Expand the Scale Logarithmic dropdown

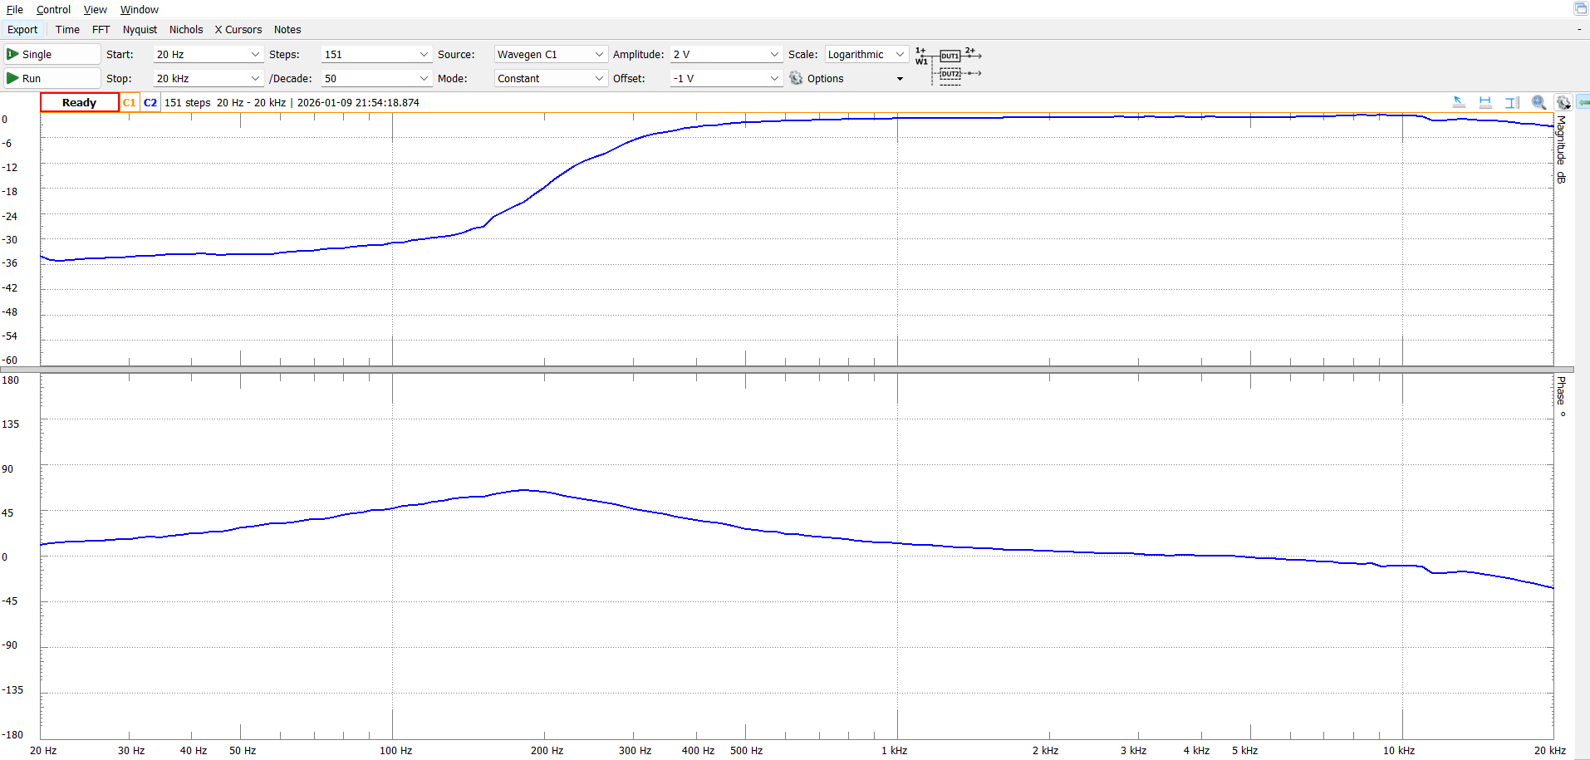(x=900, y=55)
